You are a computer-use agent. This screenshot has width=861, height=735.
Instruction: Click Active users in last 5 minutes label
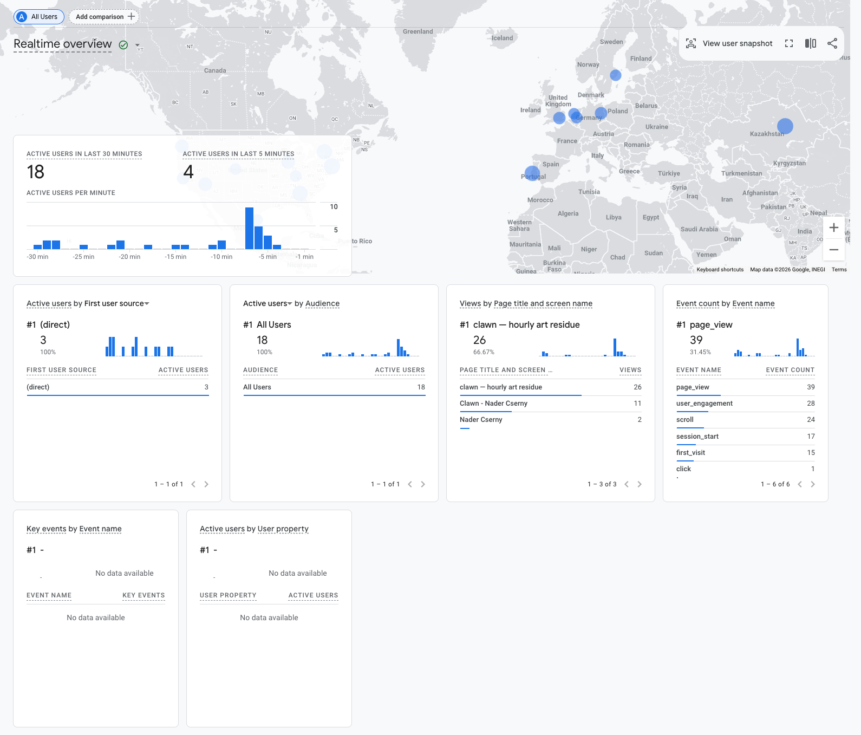(x=238, y=154)
